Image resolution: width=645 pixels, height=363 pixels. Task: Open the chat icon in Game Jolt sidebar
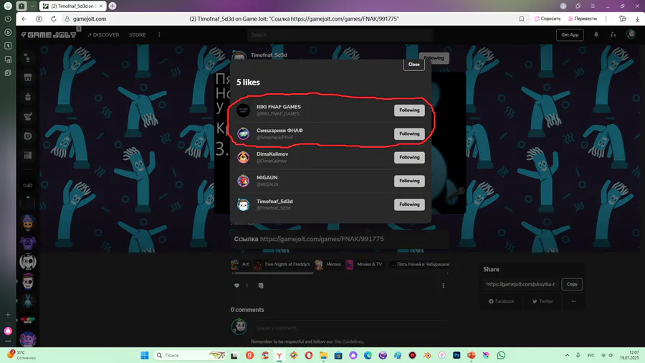(x=27, y=57)
